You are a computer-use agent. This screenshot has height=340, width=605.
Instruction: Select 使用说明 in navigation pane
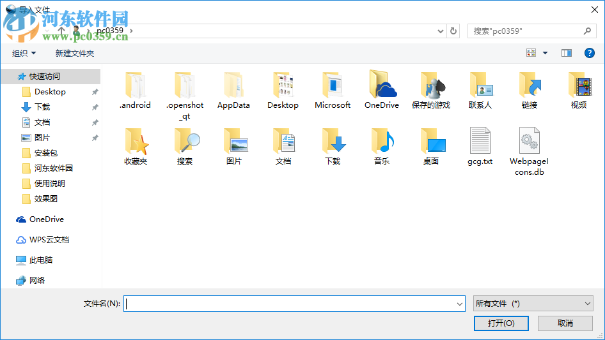(51, 183)
